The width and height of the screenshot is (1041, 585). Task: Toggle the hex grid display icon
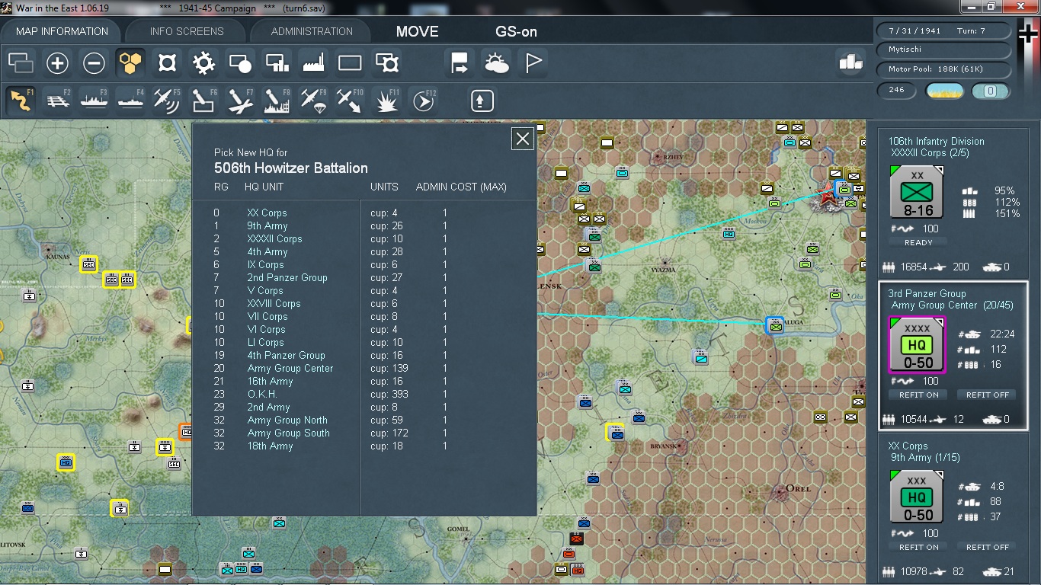(130, 62)
